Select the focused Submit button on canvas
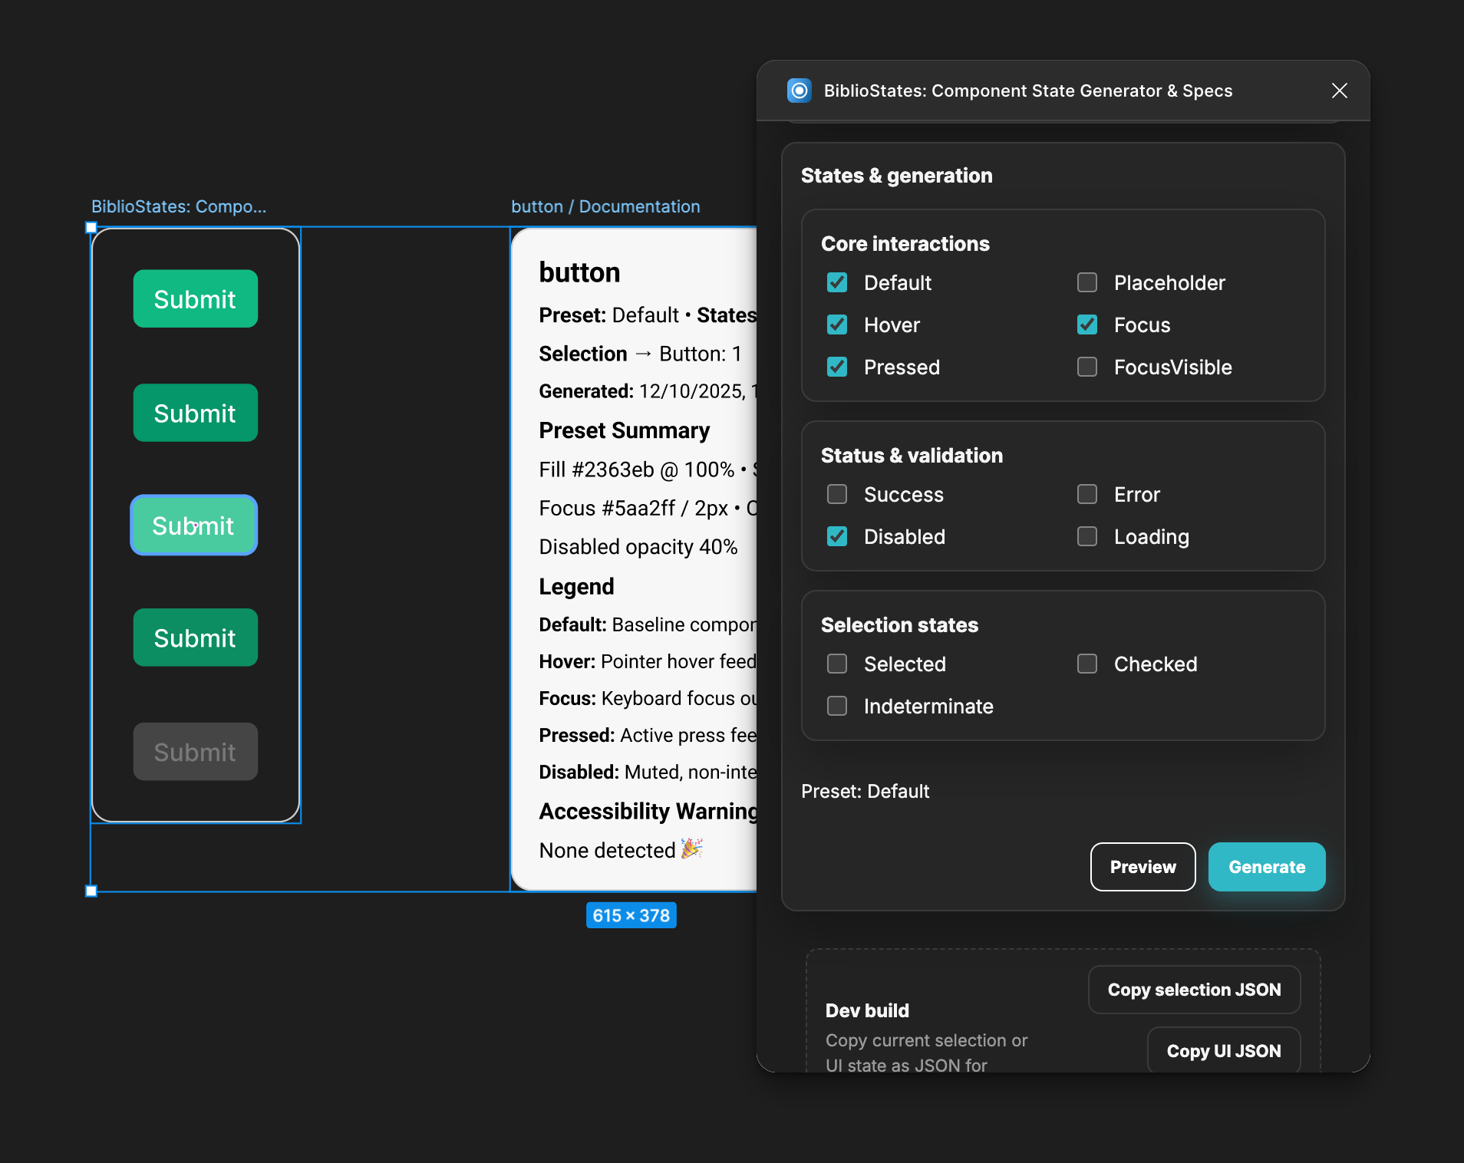The height and width of the screenshot is (1163, 1464). pyautogui.click(x=193, y=525)
